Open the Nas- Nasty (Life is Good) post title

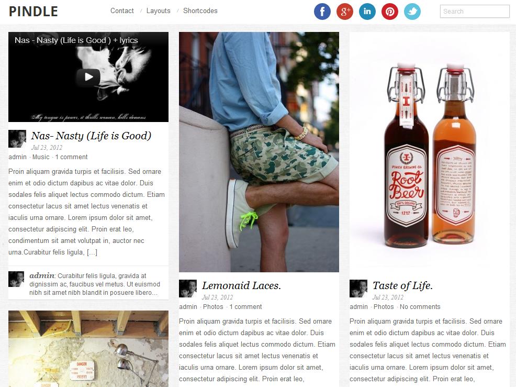pos(91,136)
